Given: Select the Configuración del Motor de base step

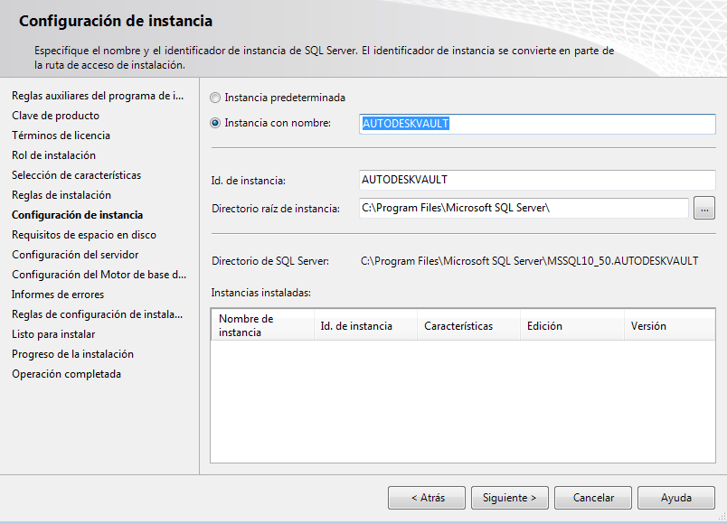Looking at the screenshot, I should 99,276.
